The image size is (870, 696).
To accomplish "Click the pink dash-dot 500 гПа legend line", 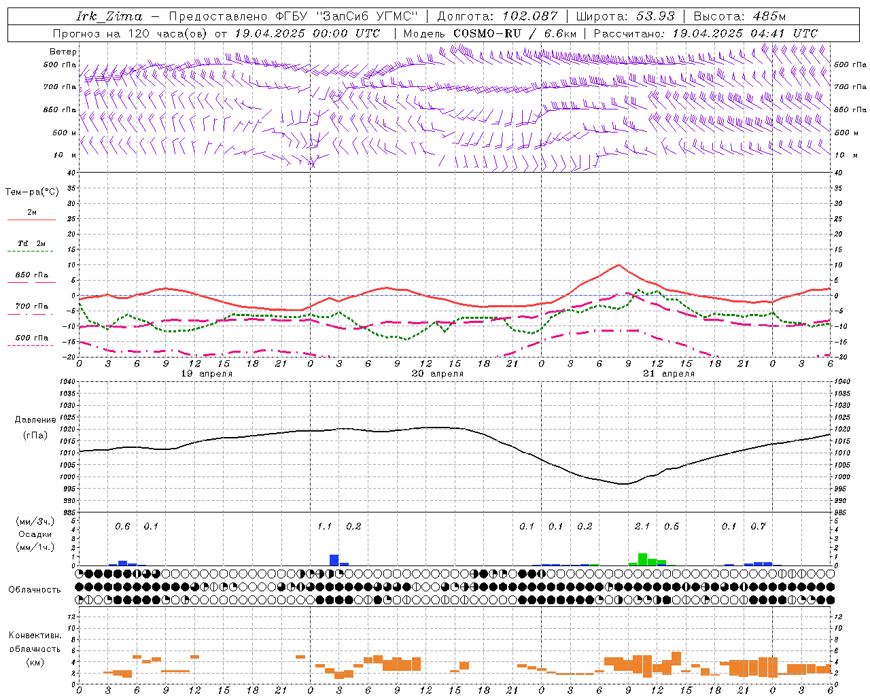I will click(30, 345).
